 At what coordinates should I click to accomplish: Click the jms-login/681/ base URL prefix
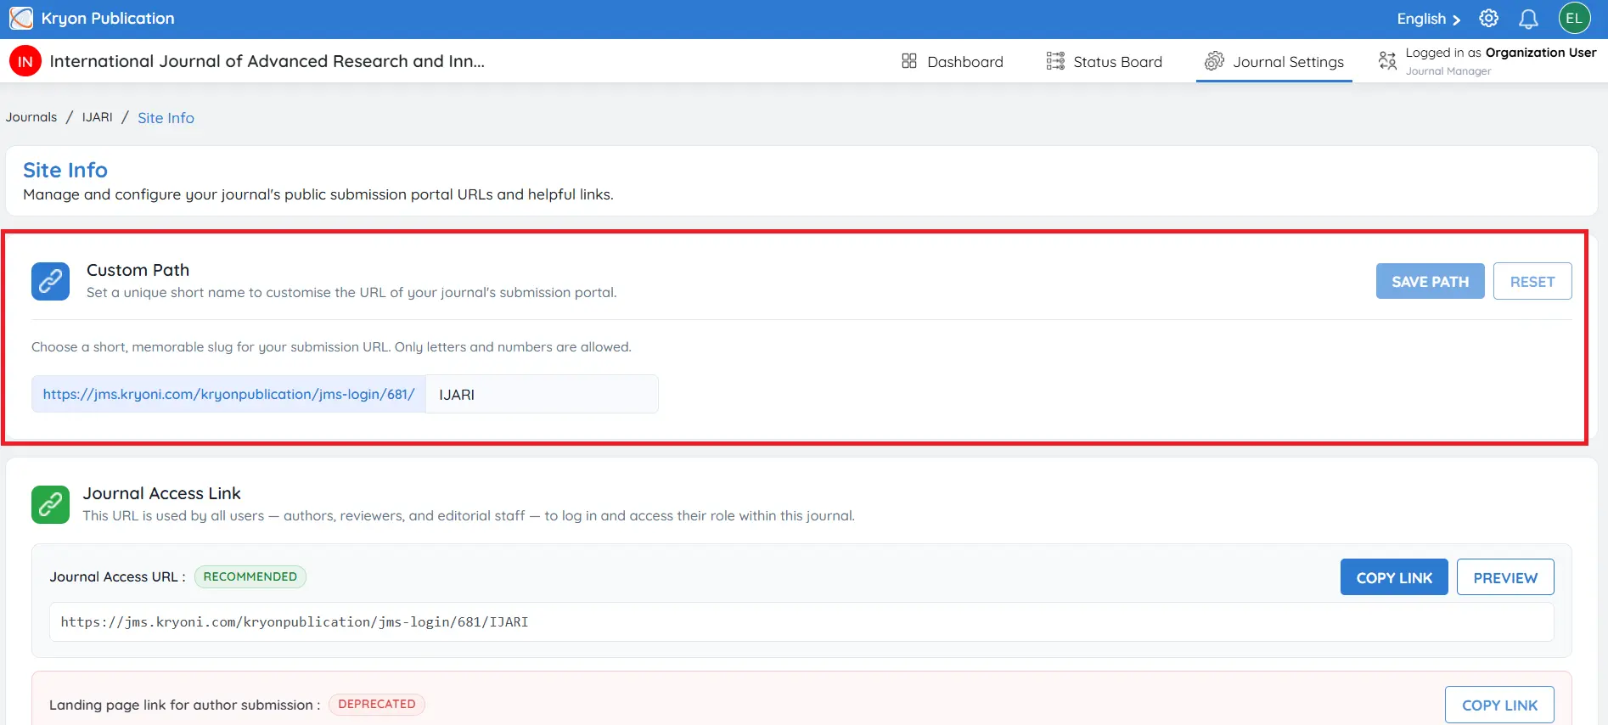pyautogui.click(x=228, y=394)
